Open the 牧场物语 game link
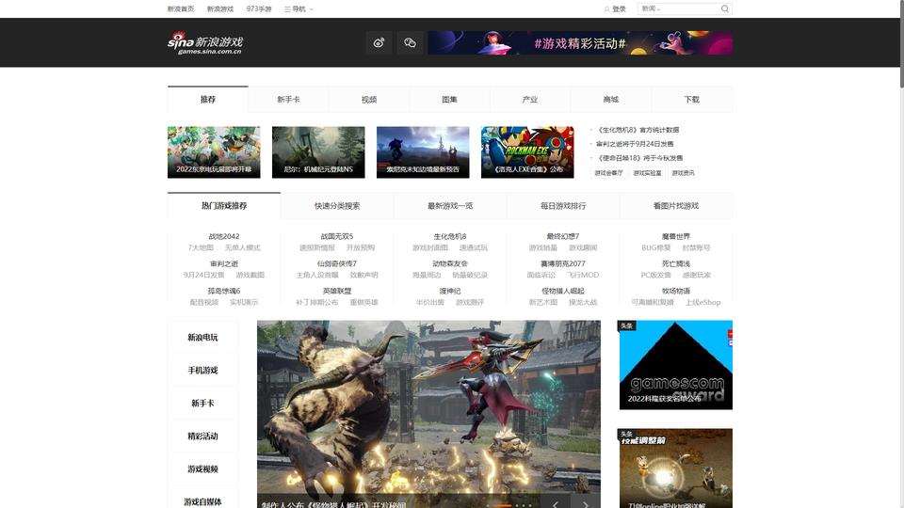The width and height of the screenshot is (904, 508). pos(676,291)
